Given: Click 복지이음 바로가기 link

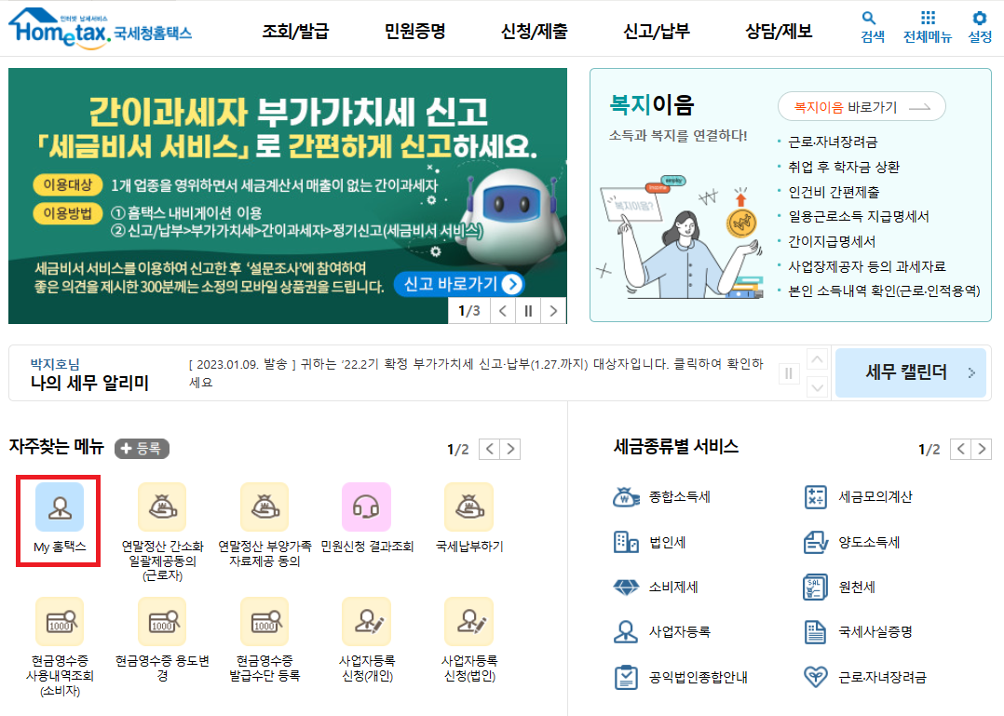Looking at the screenshot, I should point(861,106).
